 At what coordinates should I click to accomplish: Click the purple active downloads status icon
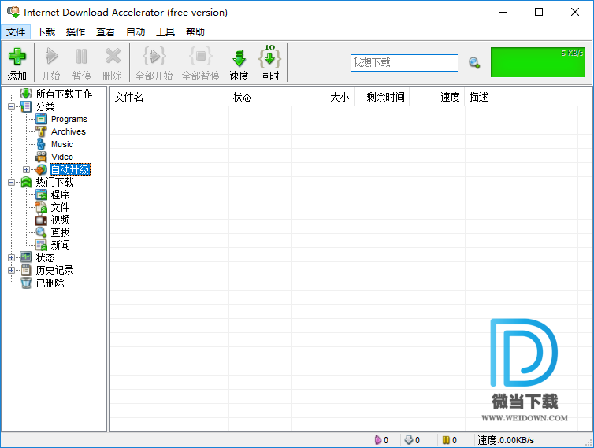[377, 440]
